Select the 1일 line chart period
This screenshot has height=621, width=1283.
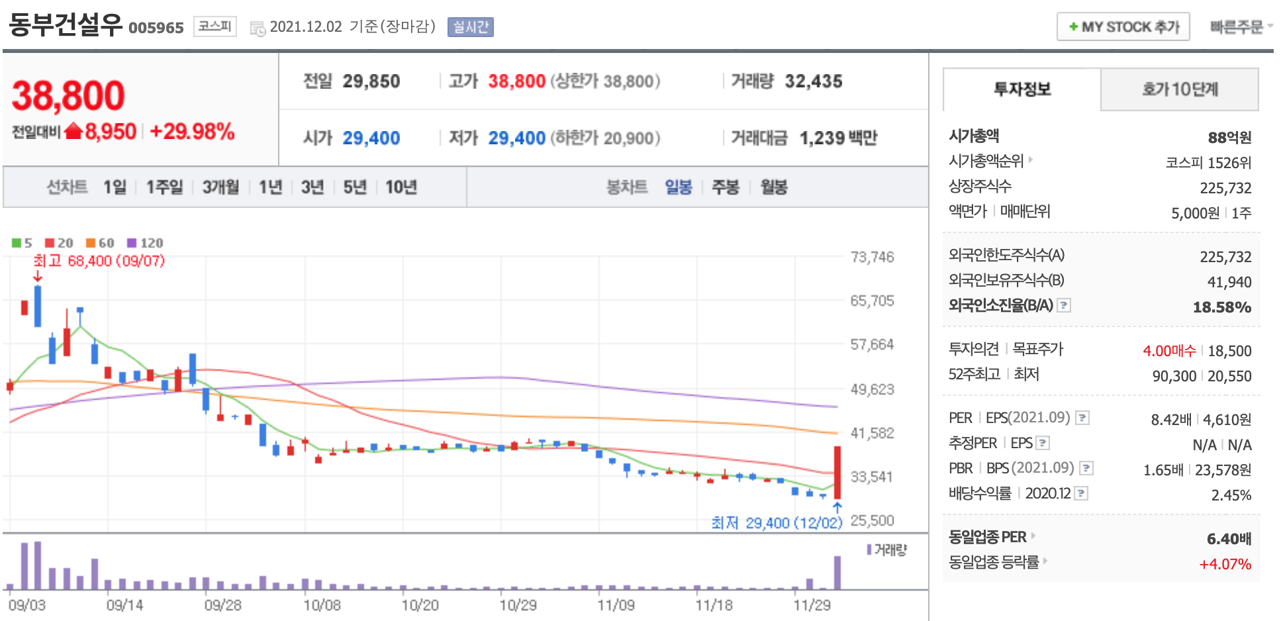[115, 187]
